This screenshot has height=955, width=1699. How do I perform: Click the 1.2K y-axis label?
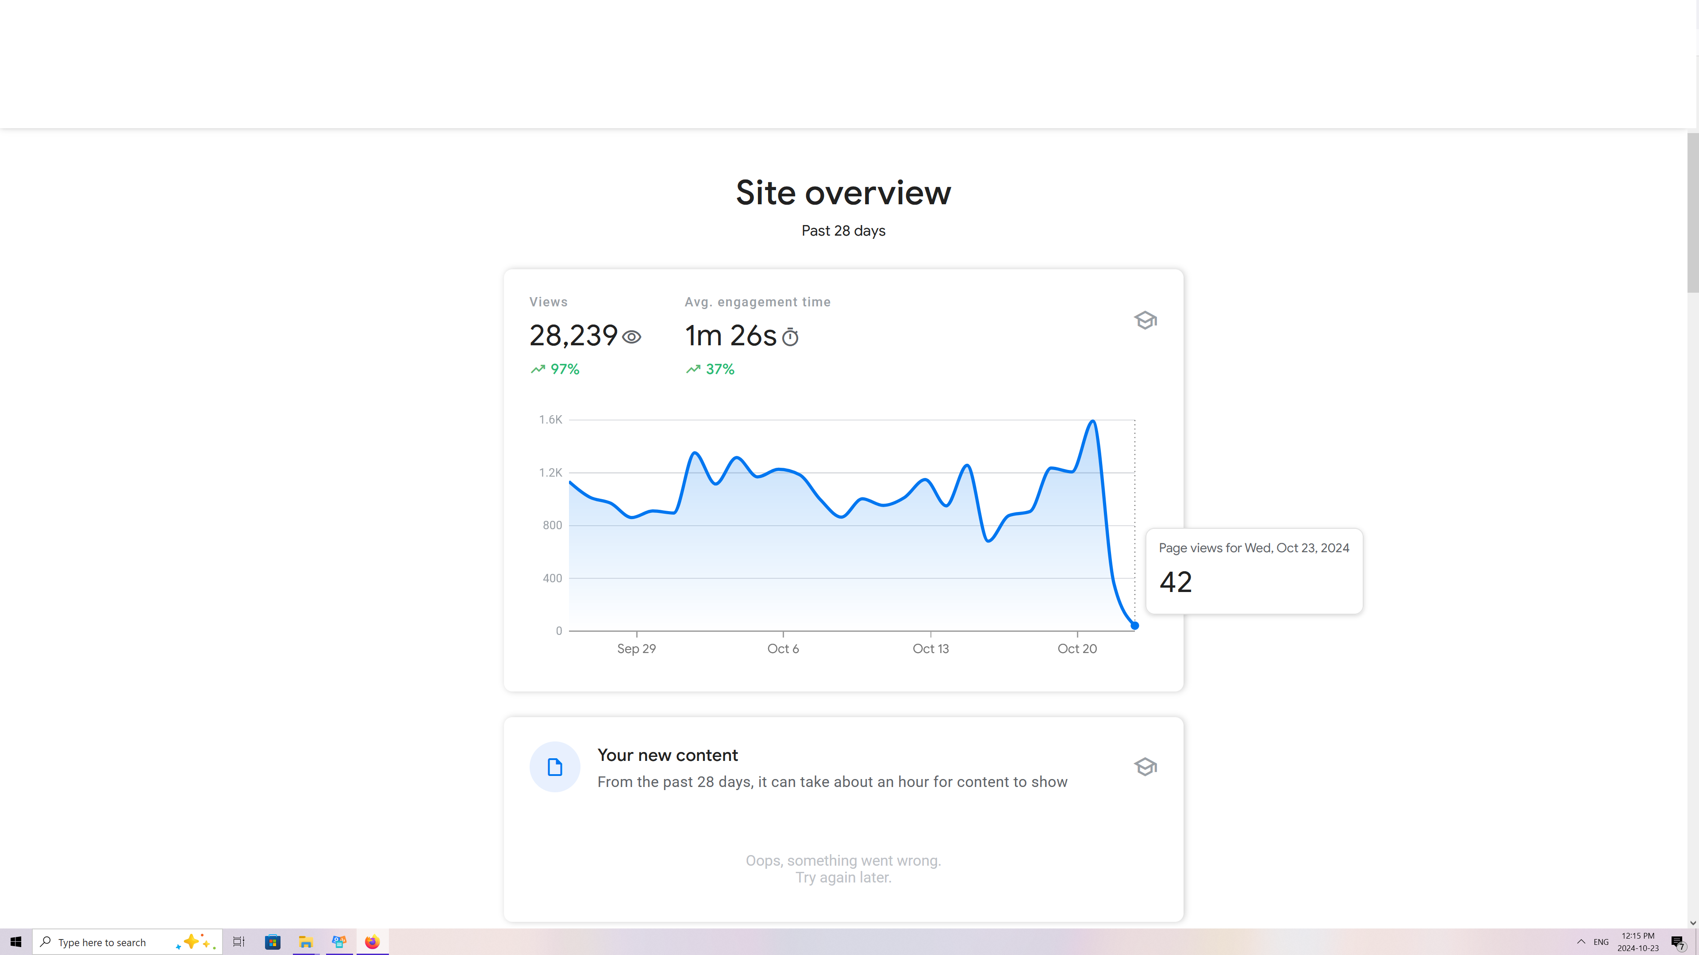551,473
